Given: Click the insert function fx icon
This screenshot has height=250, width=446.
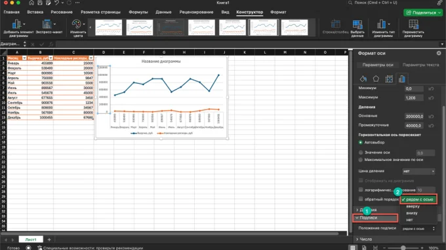Looking at the screenshot, I should pos(51,45).
